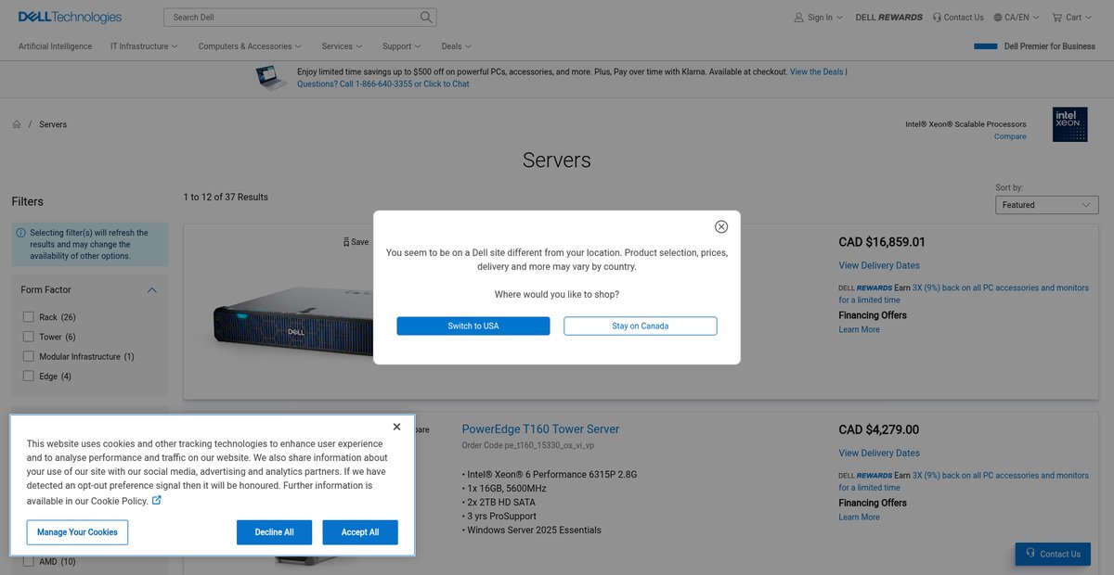The image size is (1114, 575).
Task: Click the Dell Technologies logo
Action: [70, 17]
